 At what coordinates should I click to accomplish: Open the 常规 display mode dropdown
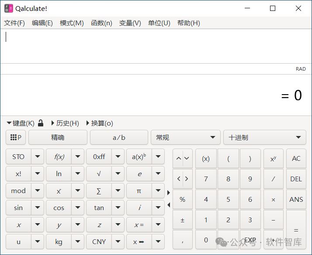[x=185, y=137]
